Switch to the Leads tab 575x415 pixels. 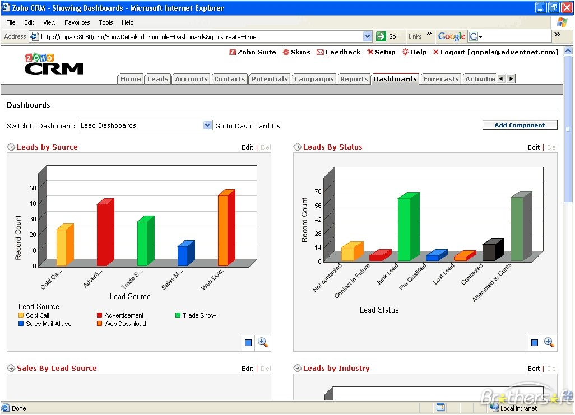click(x=157, y=79)
